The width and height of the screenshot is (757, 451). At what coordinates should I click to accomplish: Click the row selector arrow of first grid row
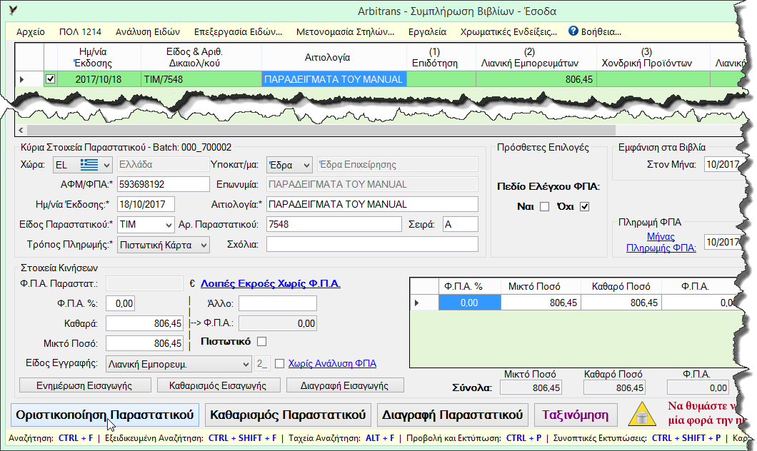coord(21,79)
